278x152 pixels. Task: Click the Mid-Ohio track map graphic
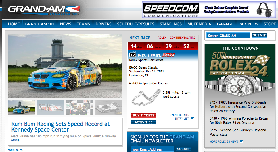click(x=146, y=97)
